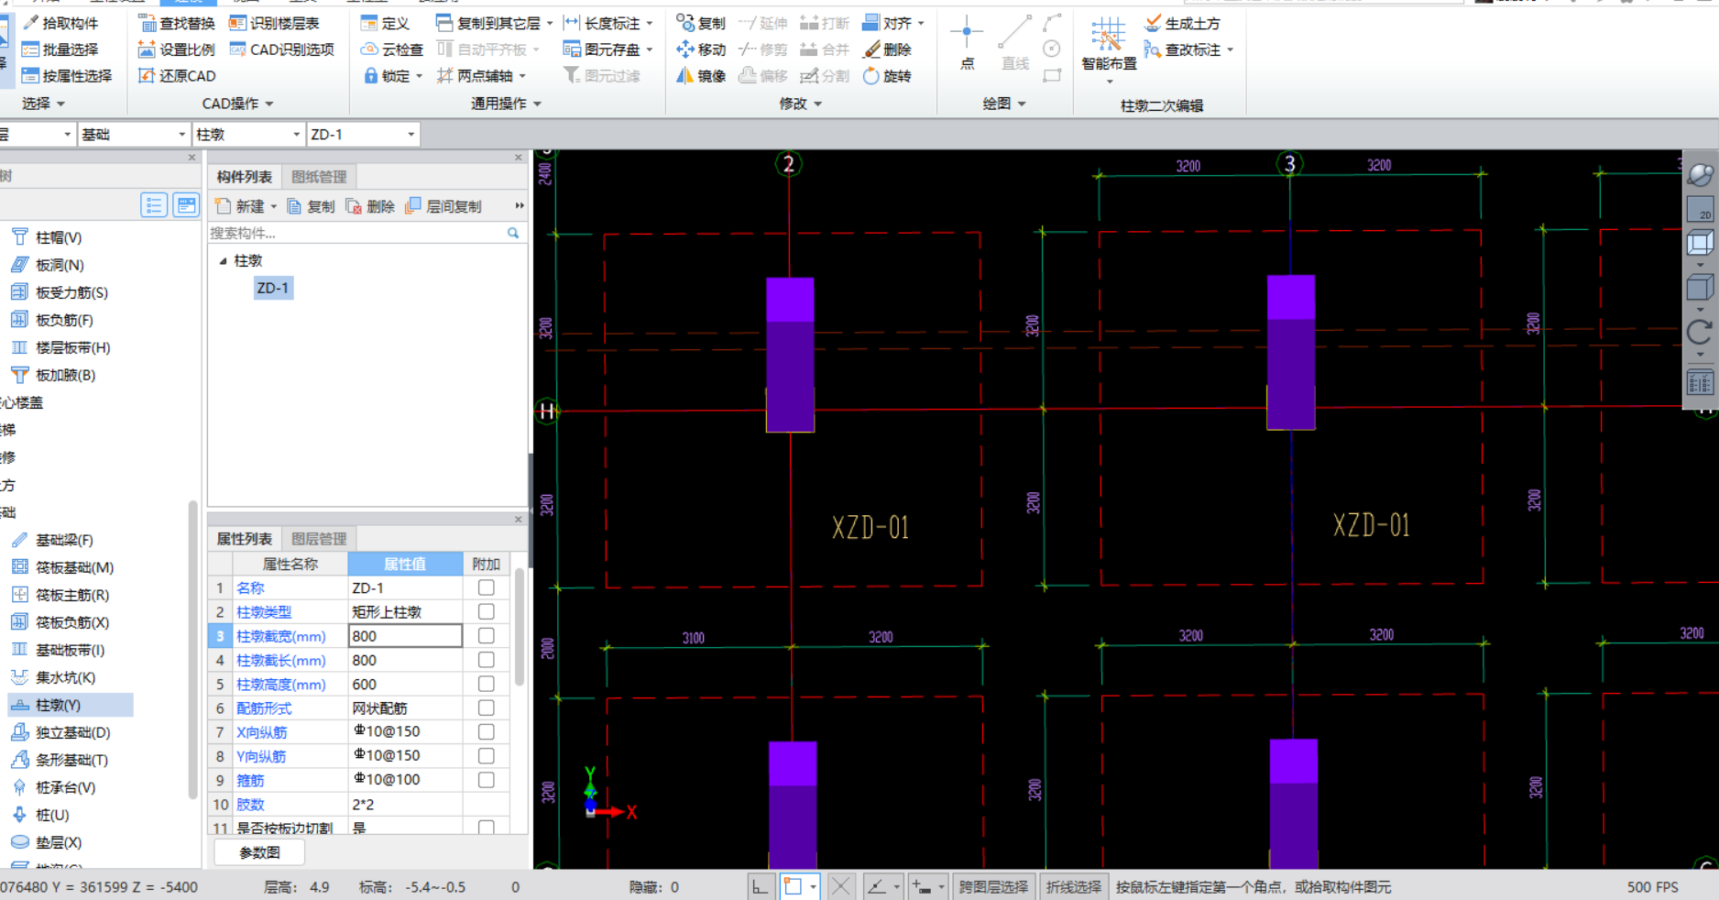Click 删除 in the component list toolbar
1719x900 pixels.
click(370, 206)
